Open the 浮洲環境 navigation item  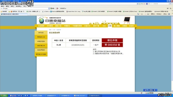tap(50, 26)
